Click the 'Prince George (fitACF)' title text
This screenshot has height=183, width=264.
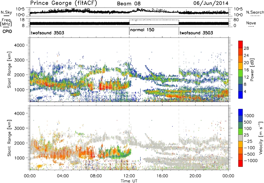point(63,3)
